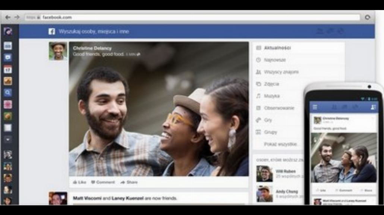Screen dimensions: 384x215
Task: Open the hamburger menu on the phone screen
Action: [315, 107]
